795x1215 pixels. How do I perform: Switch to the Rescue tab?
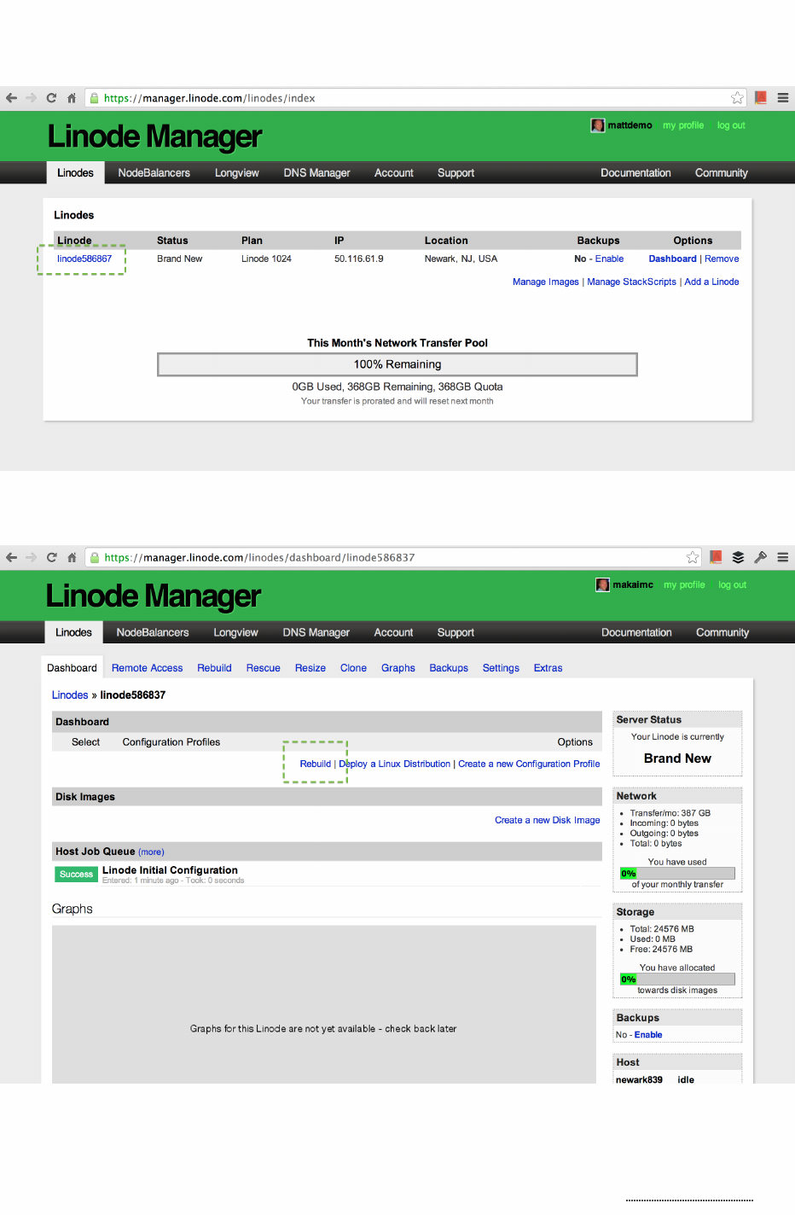[x=264, y=668]
